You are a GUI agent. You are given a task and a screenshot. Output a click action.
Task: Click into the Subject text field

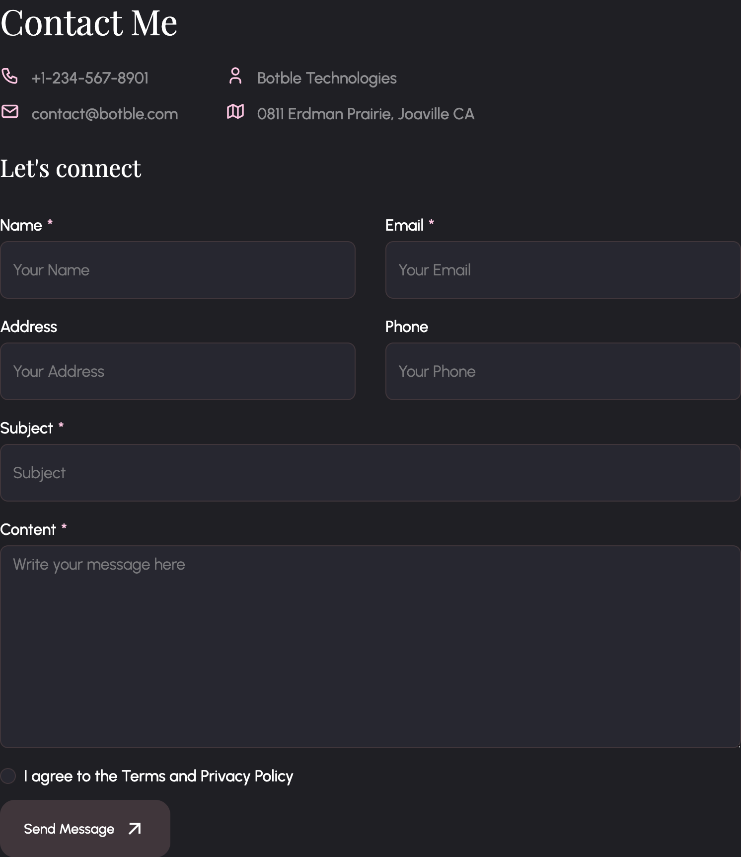[x=370, y=473]
